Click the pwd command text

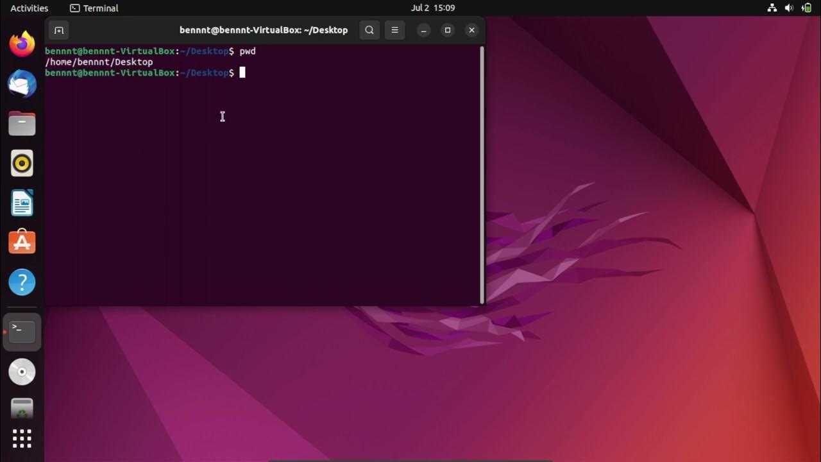(x=248, y=51)
